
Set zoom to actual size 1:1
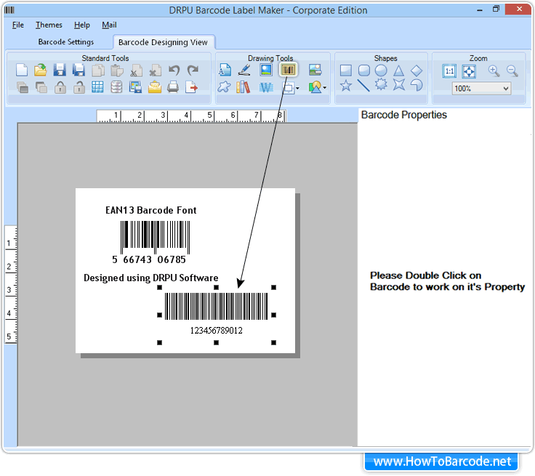[449, 71]
